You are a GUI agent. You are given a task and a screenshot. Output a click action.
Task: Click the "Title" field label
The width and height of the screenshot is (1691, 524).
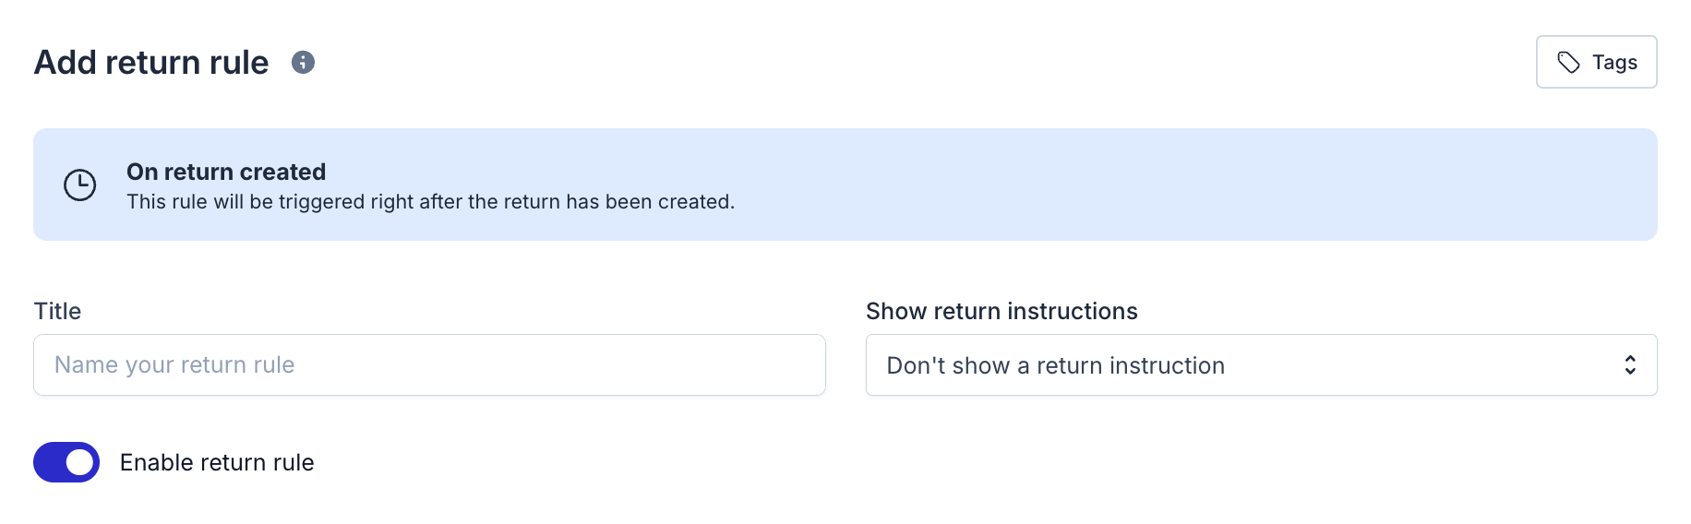57,311
